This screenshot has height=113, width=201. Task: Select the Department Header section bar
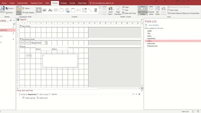(80, 39)
